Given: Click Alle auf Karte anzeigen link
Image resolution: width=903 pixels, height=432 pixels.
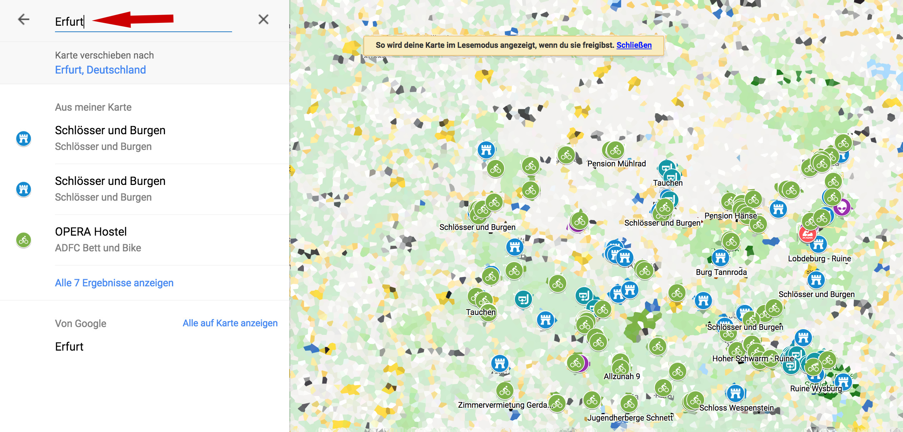Looking at the screenshot, I should 230,323.
